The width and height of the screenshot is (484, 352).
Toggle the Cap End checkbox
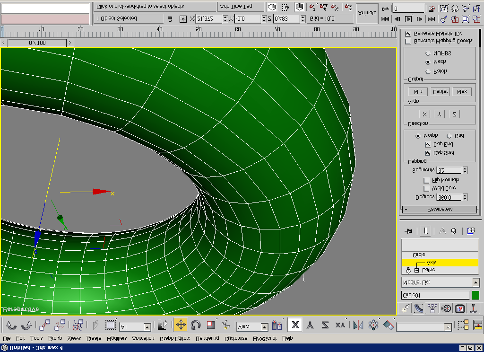pyautogui.click(x=427, y=144)
